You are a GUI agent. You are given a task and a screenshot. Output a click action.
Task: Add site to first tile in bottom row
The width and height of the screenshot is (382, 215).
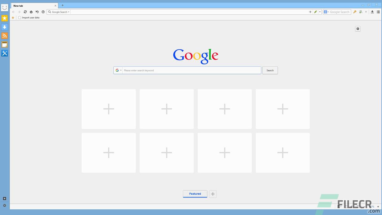pyautogui.click(x=109, y=153)
